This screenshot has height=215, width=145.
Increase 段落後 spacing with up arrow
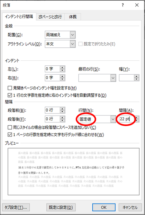(62, 117)
